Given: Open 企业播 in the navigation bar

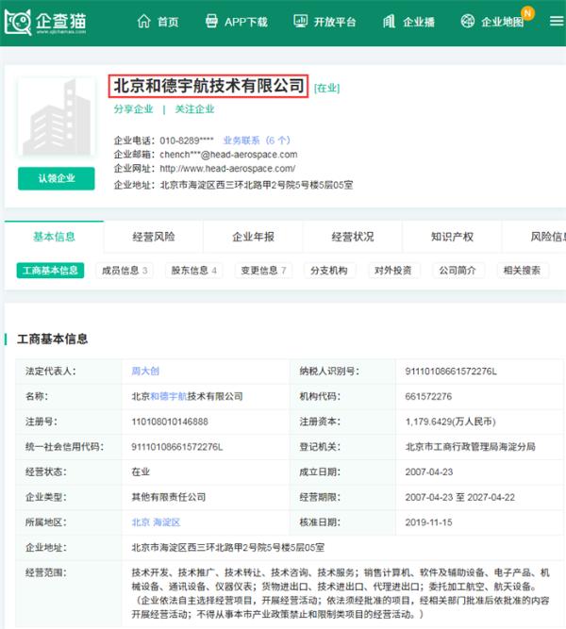Looking at the screenshot, I should (x=419, y=22).
